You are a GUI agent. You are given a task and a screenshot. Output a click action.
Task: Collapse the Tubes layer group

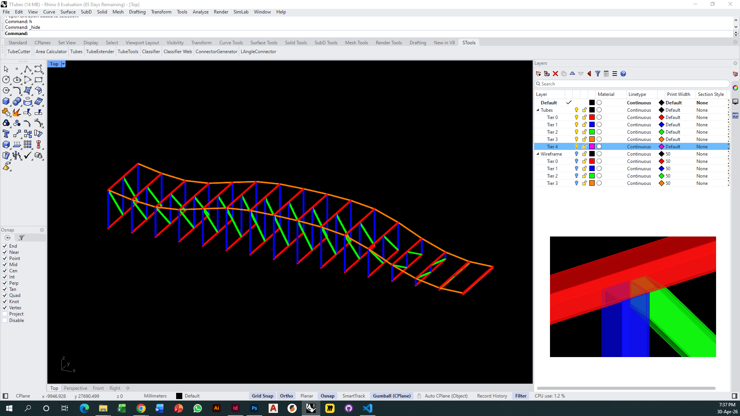pos(538,110)
